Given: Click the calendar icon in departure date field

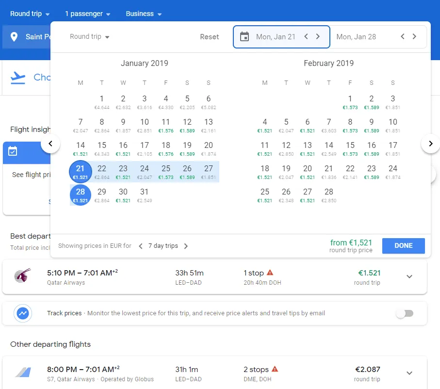Looking at the screenshot, I should click(245, 37).
